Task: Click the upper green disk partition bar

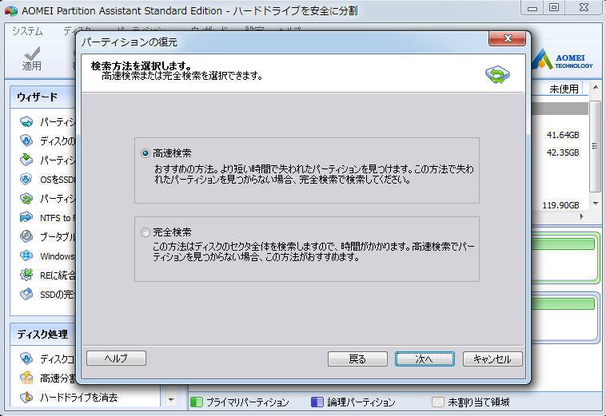Action: (563, 244)
